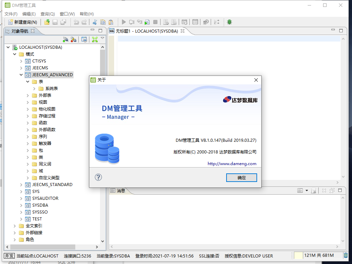
Task: Click the copy toolbar icon
Action: click(103, 22)
